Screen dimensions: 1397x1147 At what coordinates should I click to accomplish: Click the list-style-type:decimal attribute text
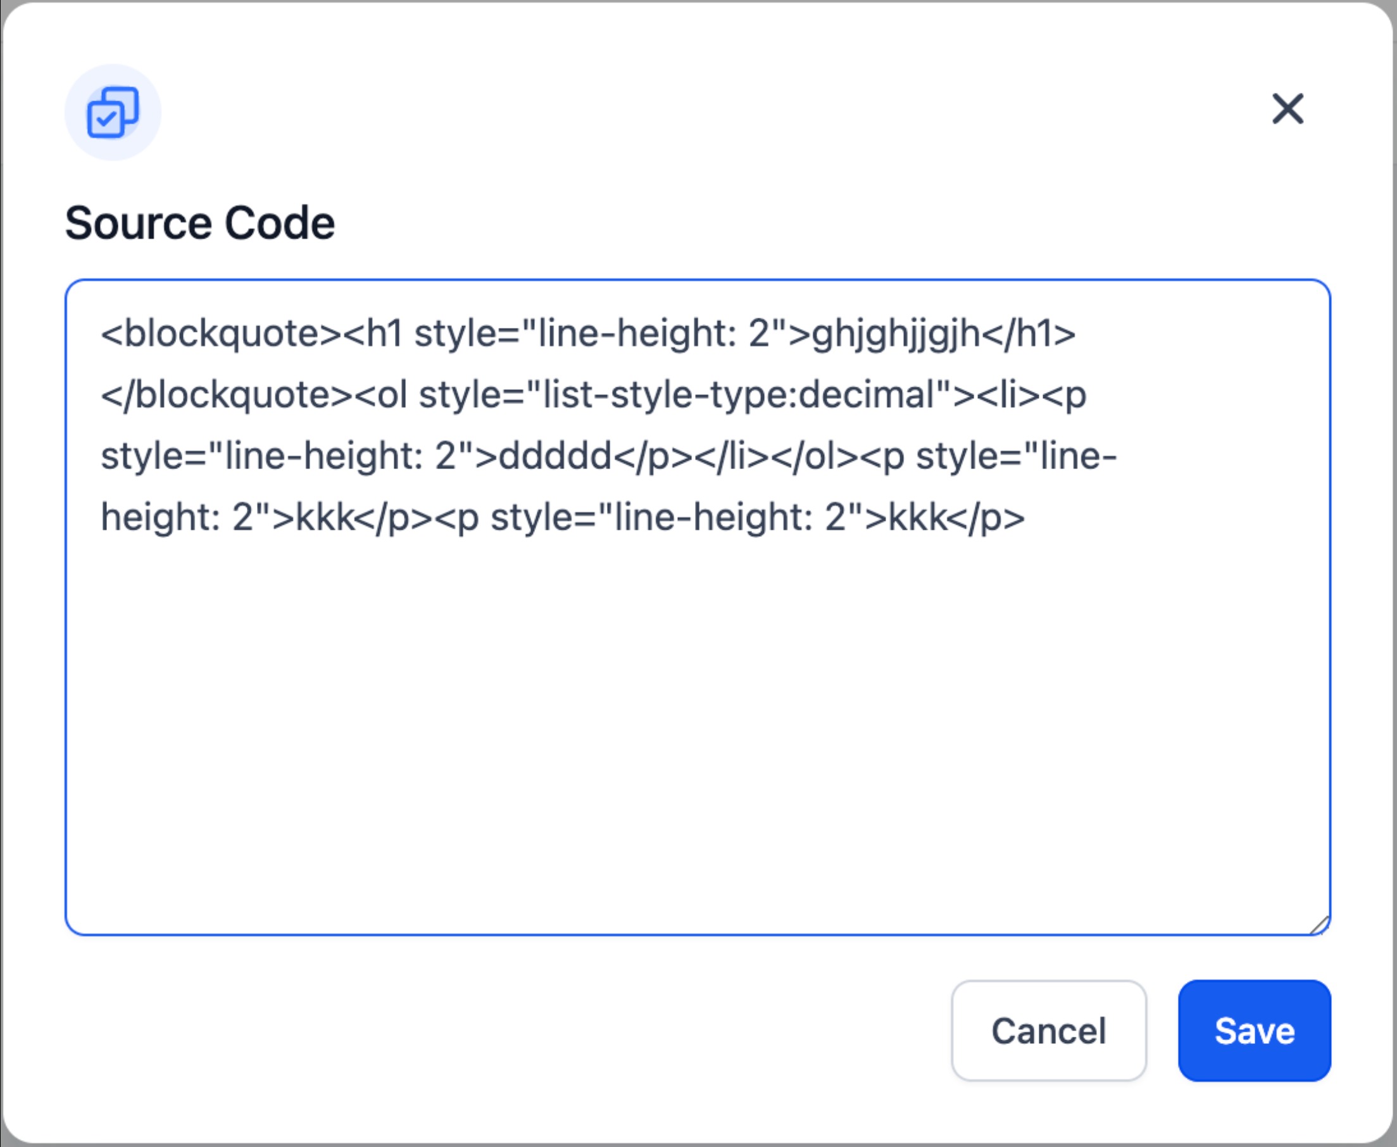pos(739,395)
